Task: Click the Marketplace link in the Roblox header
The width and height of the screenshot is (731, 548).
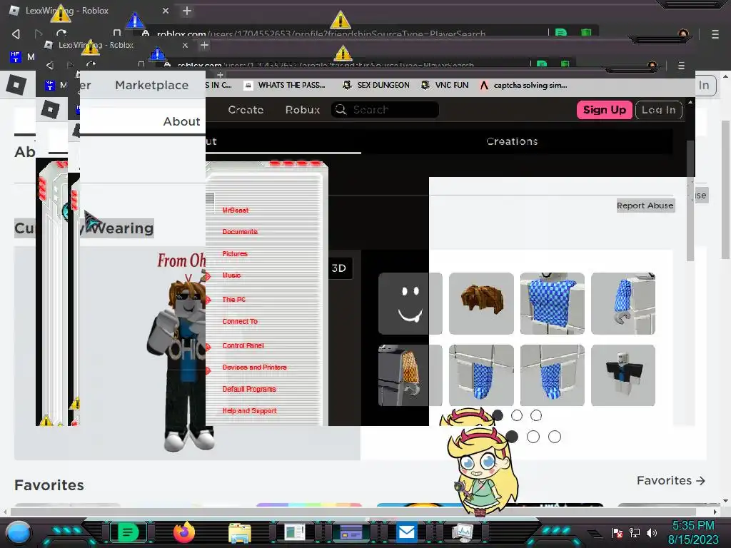Action: click(x=152, y=86)
